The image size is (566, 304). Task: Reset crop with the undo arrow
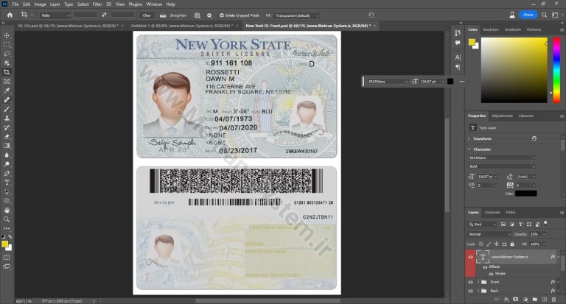(x=371, y=15)
